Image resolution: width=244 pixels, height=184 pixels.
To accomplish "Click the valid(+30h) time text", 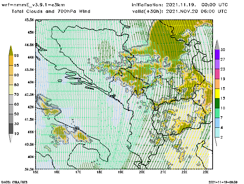I will point(180,11).
